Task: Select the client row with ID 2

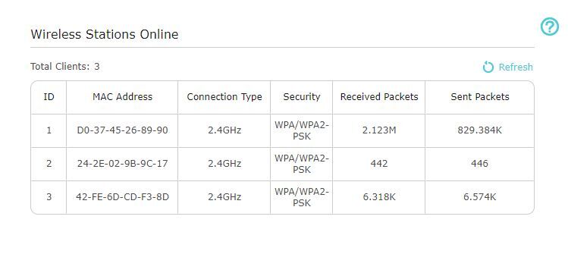Action: click(x=283, y=164)
